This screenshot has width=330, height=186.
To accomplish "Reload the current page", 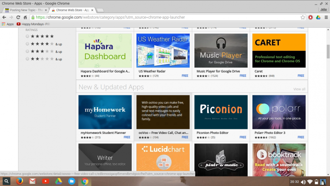I will pyautogui.click(x=18, y=17).
